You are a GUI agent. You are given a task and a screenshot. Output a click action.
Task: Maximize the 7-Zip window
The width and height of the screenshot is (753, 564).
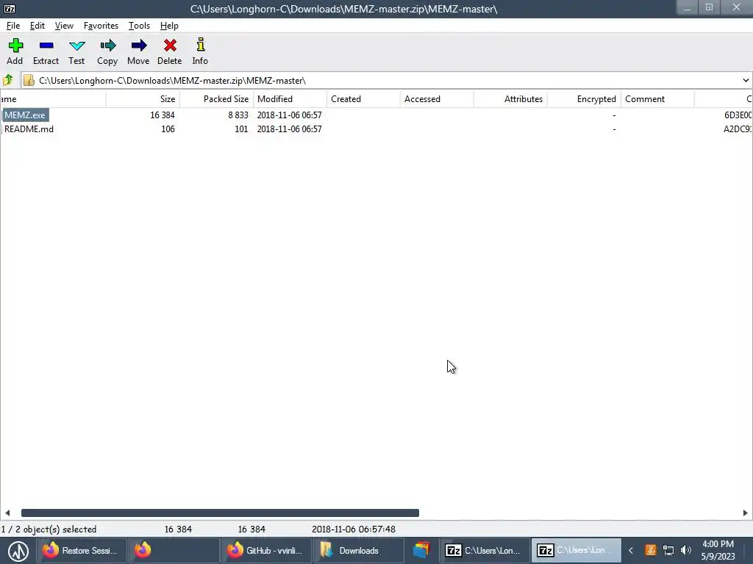point(710,7)
